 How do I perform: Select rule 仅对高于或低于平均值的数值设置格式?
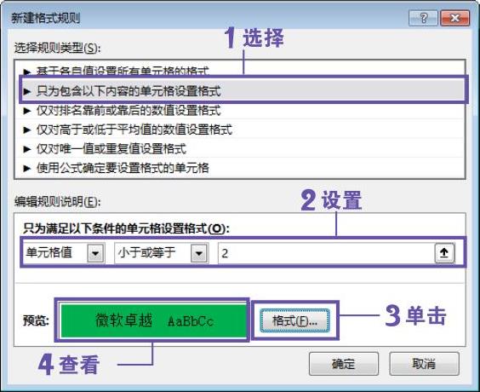tap(240, 130)
